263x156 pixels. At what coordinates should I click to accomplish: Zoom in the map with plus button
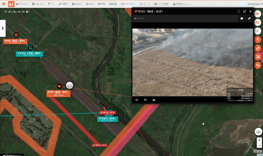[259, 140]
